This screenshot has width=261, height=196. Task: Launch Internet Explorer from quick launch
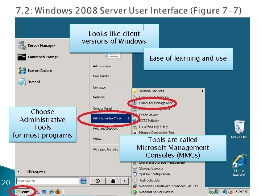tap(51, 192)
